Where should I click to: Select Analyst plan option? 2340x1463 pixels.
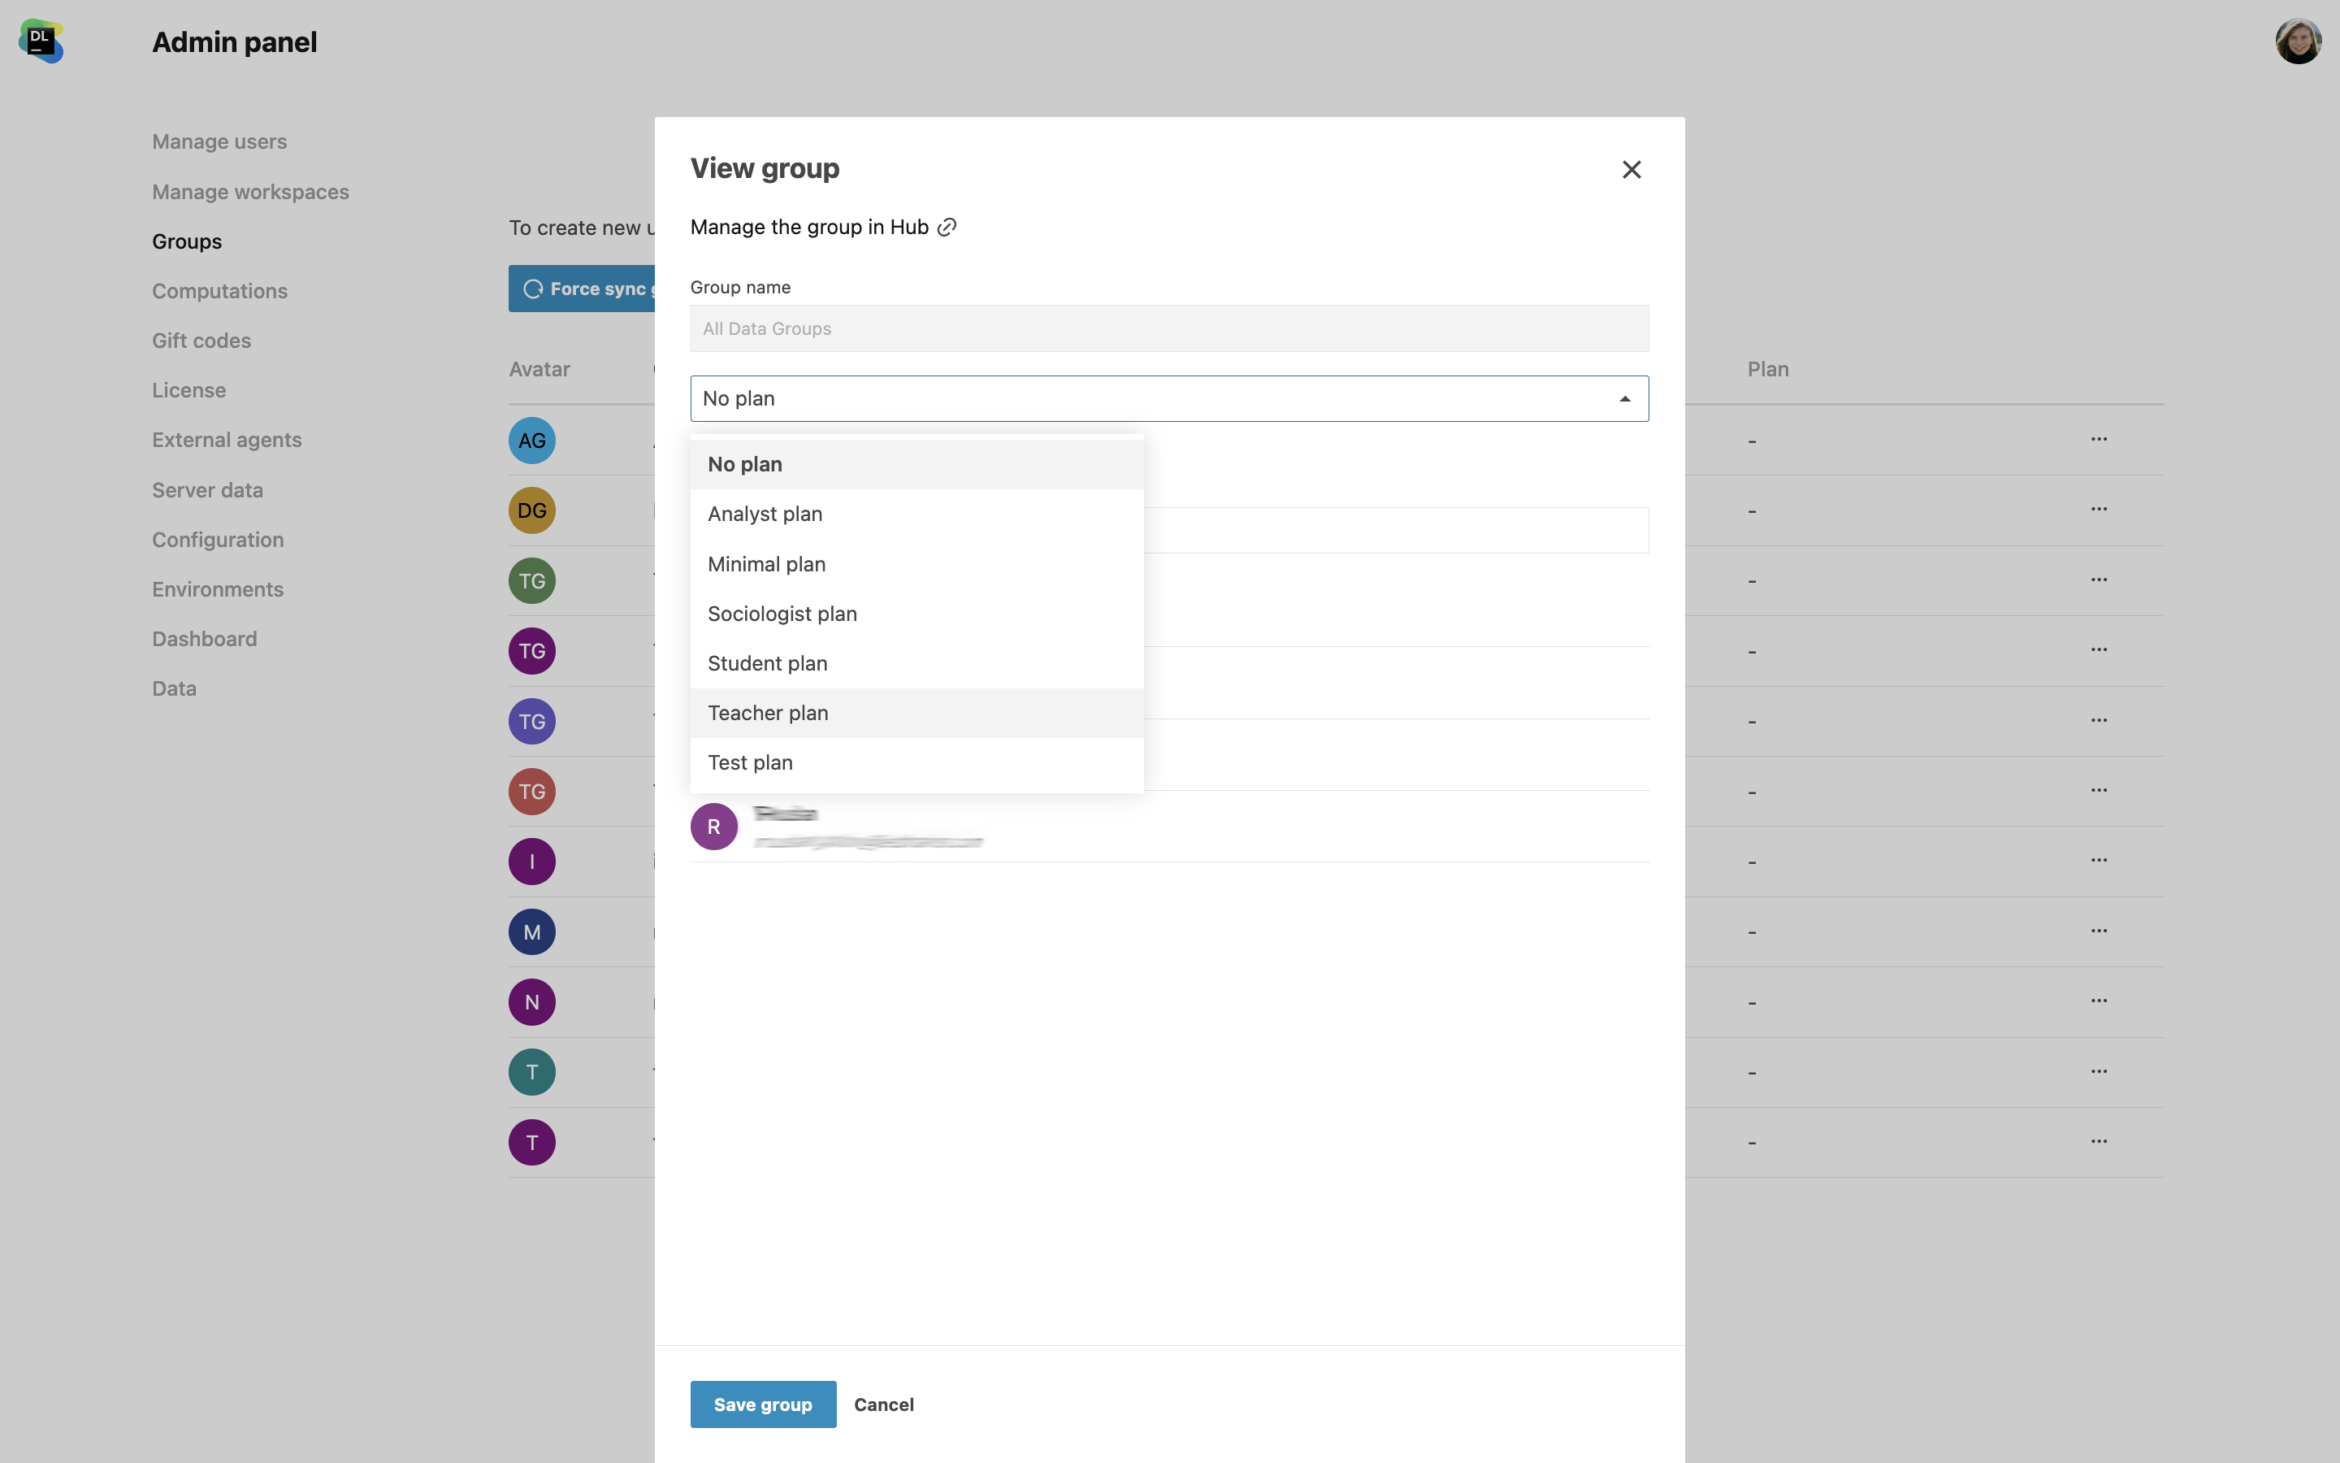pyautogui.click(x=765, y=514)
